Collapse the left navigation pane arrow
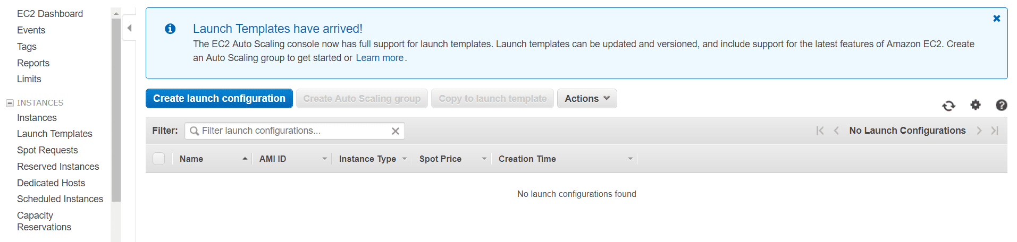This screenshot has width=1017, height=242. tap(129, 28)
